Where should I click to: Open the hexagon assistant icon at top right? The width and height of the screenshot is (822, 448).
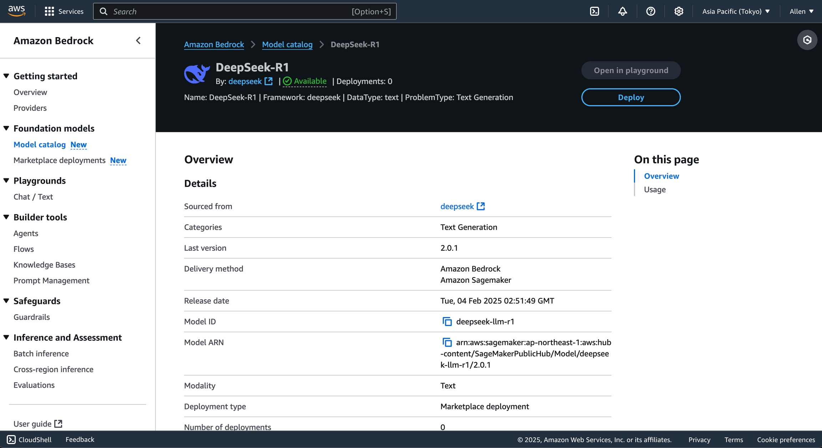click(807, 40)
